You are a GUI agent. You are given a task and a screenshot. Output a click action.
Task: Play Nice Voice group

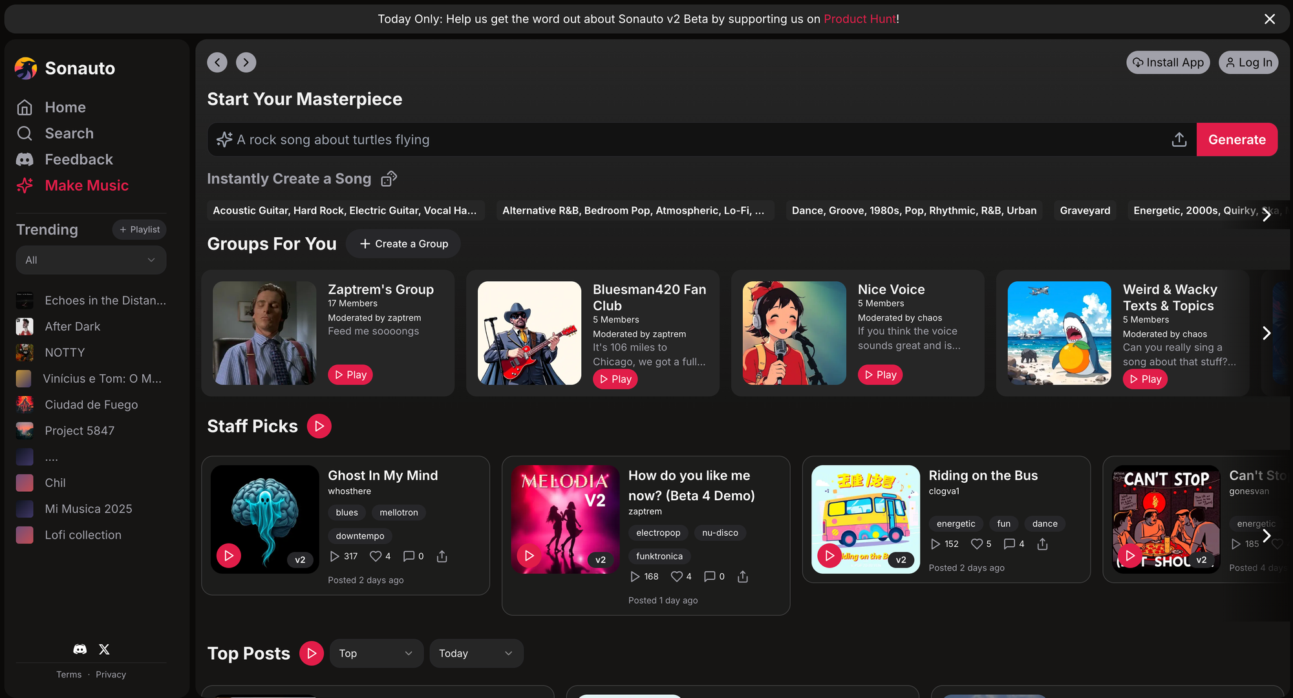click(880, 375)
